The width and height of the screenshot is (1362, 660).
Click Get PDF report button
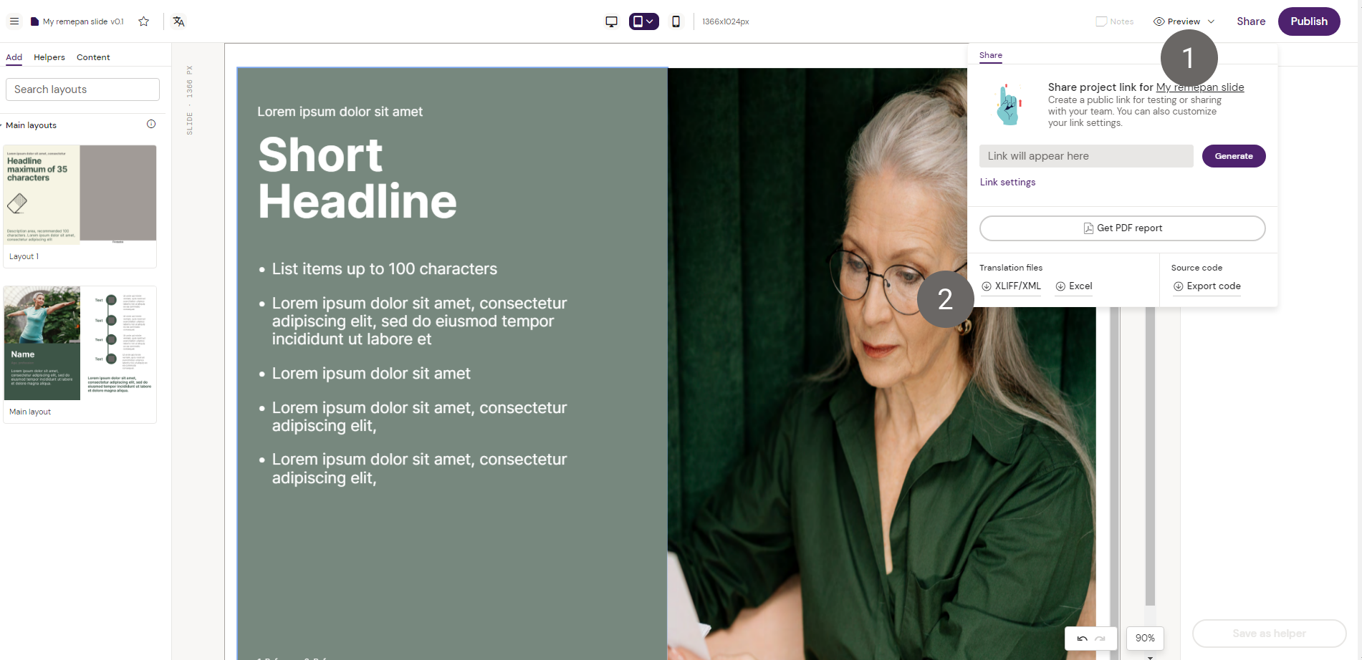[1122, 228]
